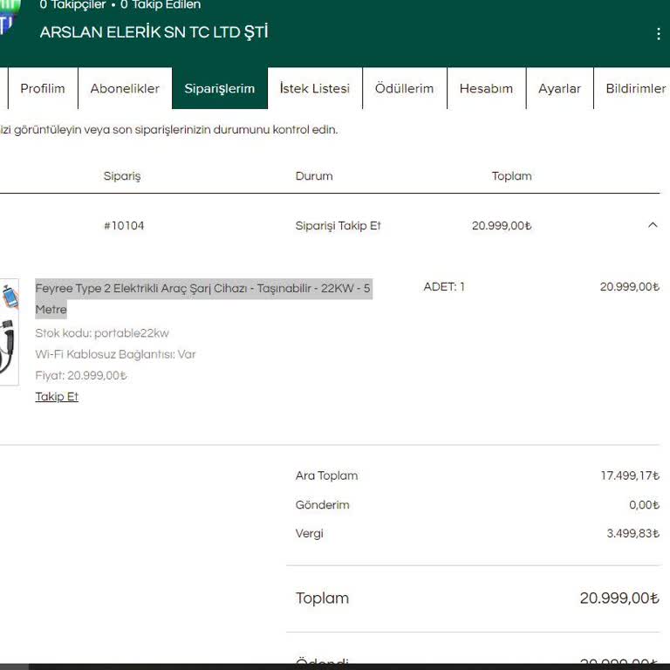Image resolution: width=670 pixels, height=670 pixels.
Task: Click the profile avatar picture
Action: [x=9, y=17]
